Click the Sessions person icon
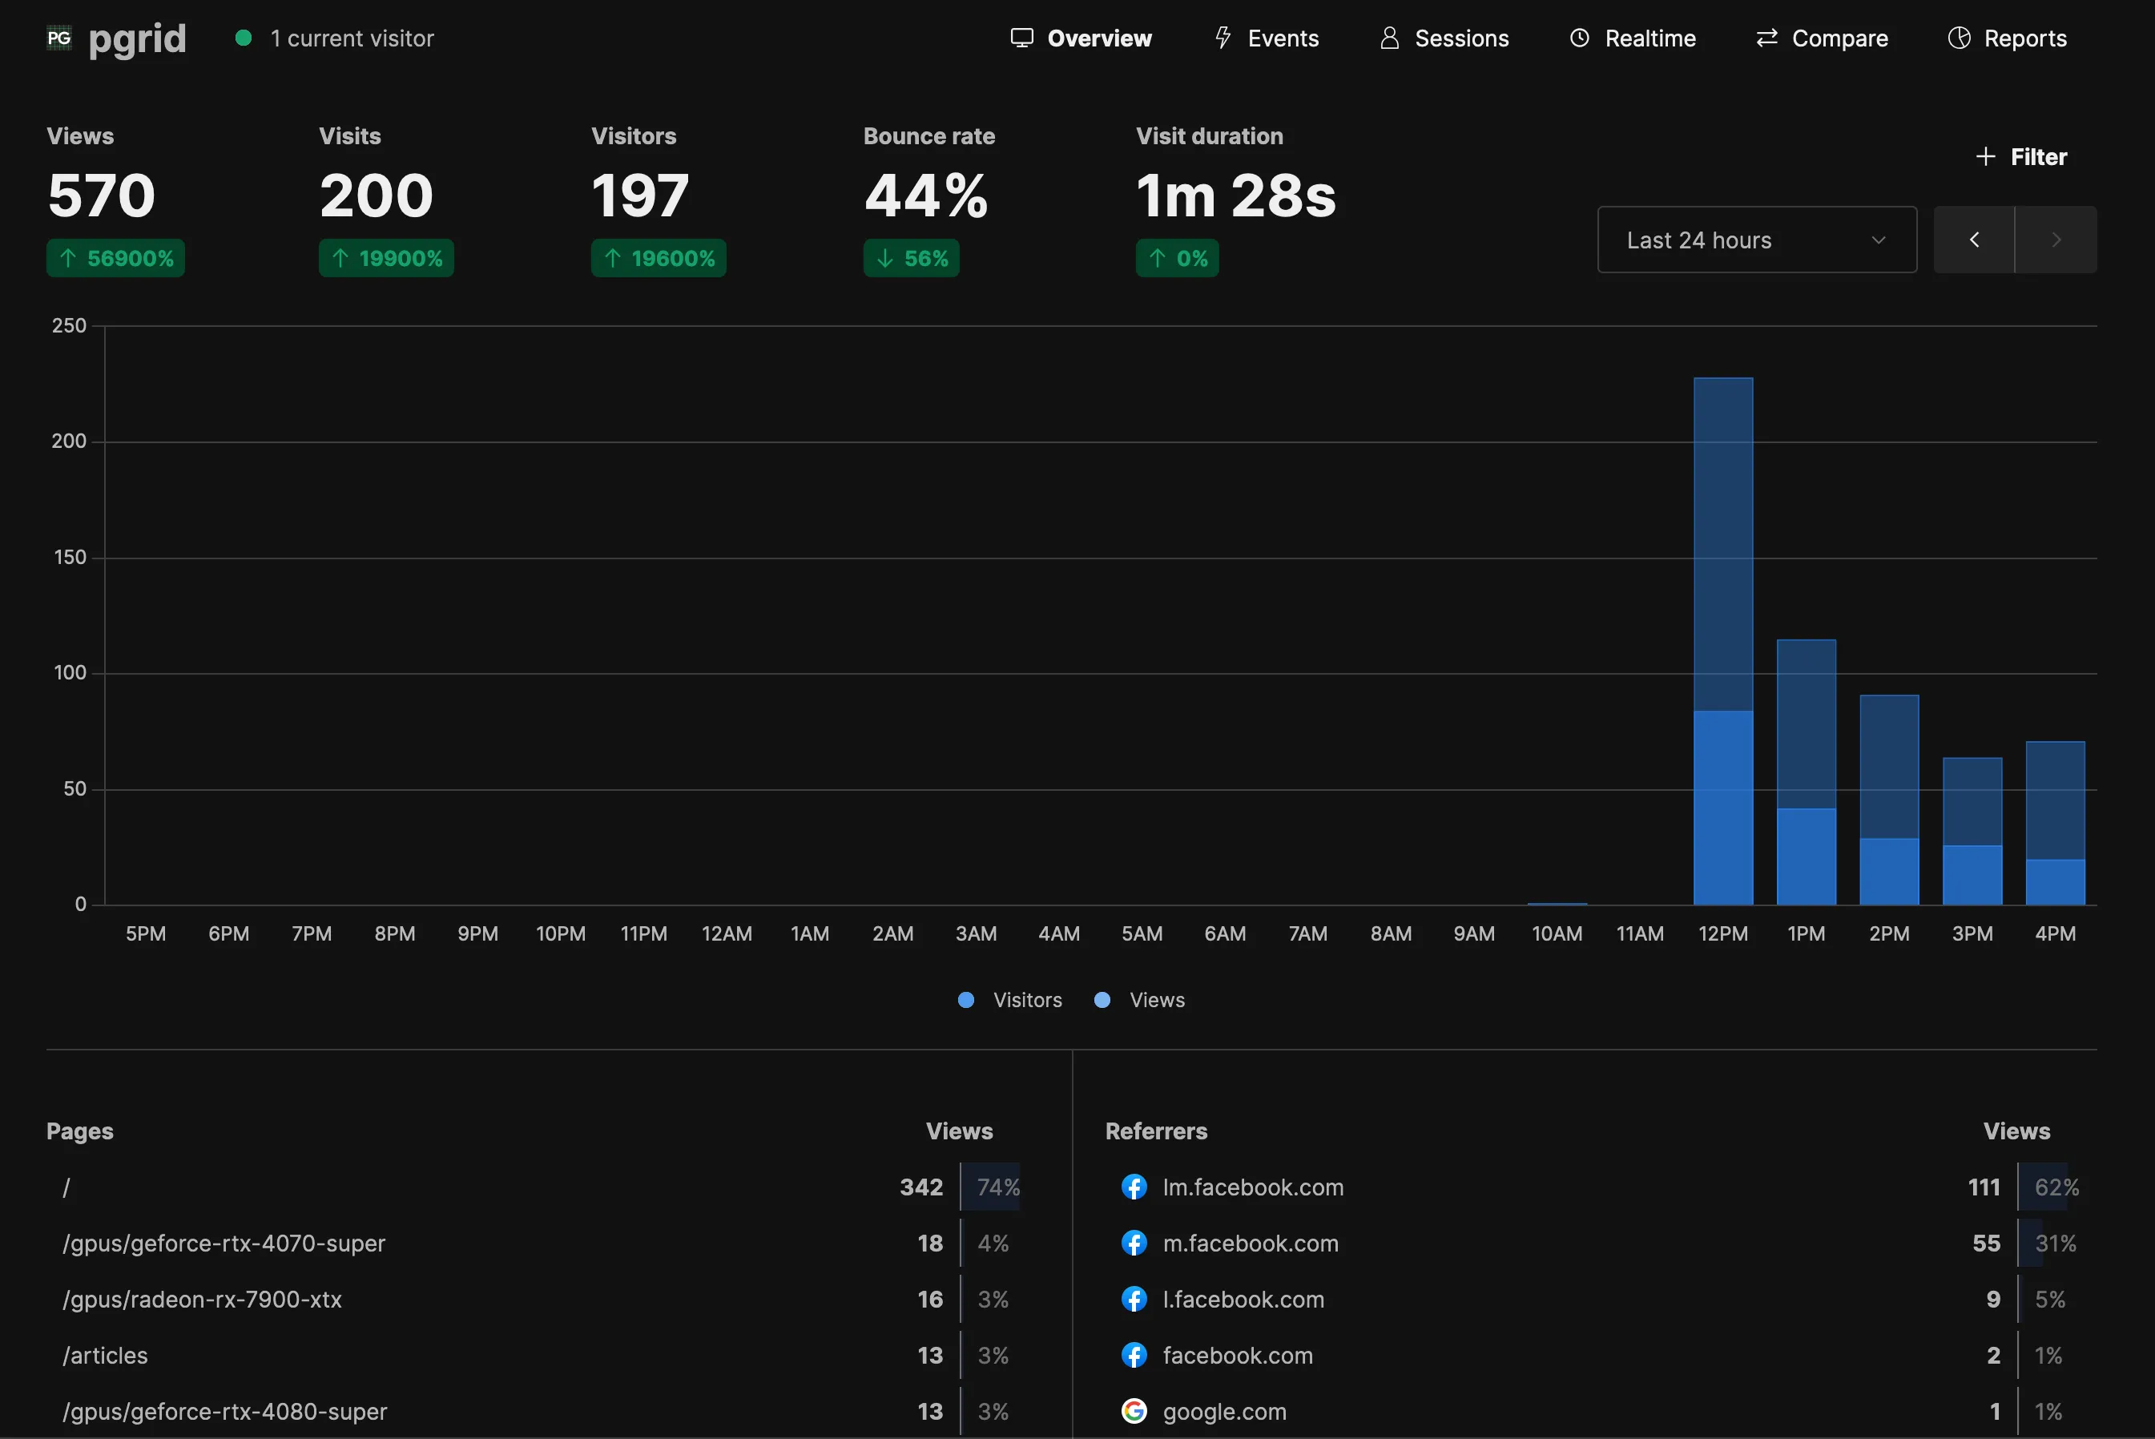This screenshot has width=2155, height=1439. point(1389,38)
